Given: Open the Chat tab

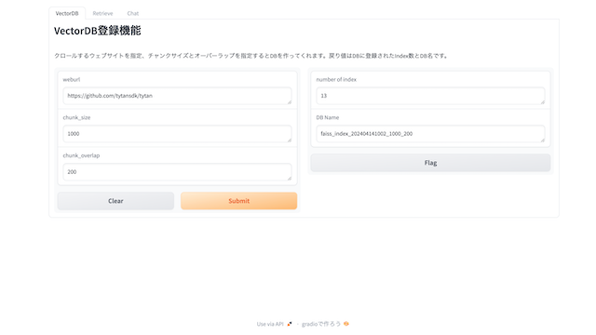Looking at the screenshot, I should click(x=132, y=13).
